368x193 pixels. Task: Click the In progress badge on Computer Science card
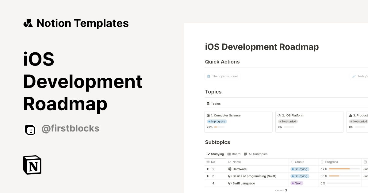click(x=217, y=121)
